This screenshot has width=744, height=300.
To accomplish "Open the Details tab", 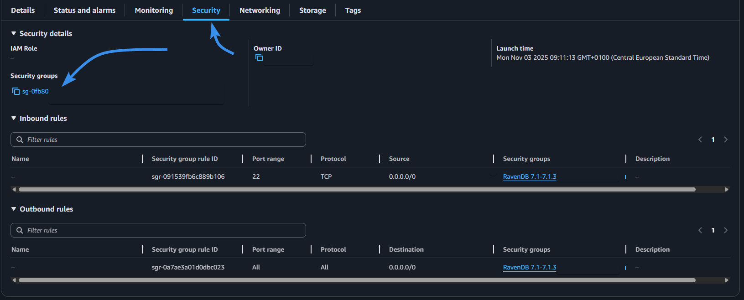I will (x=23, y=10).
